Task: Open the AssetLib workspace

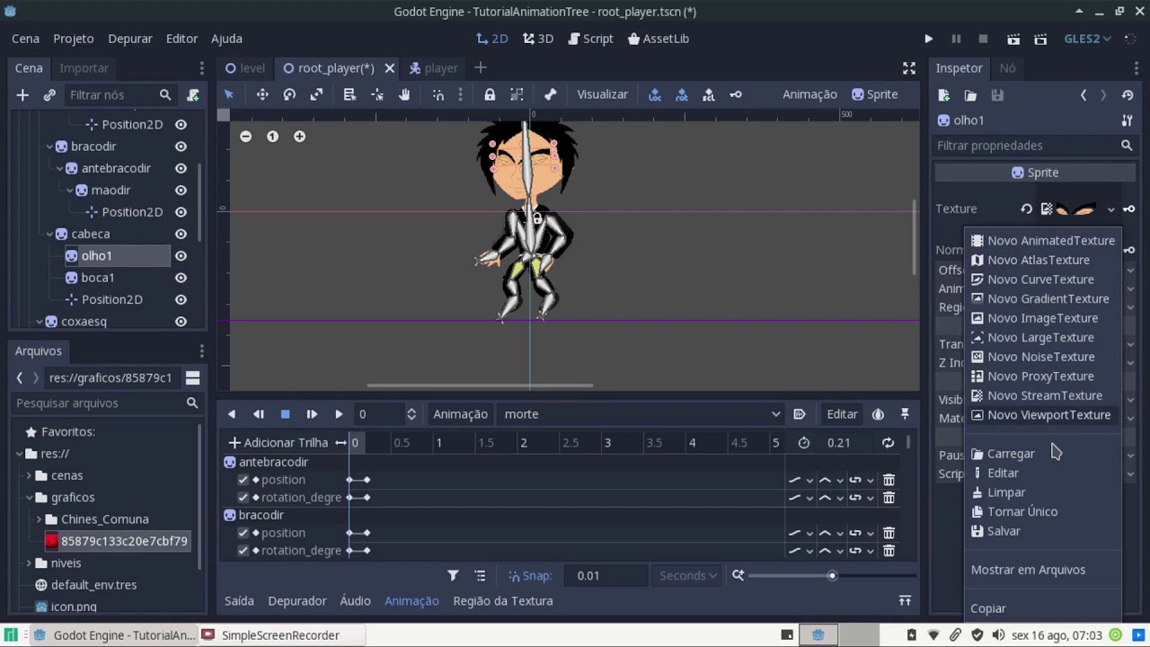Action: point(659,39)
